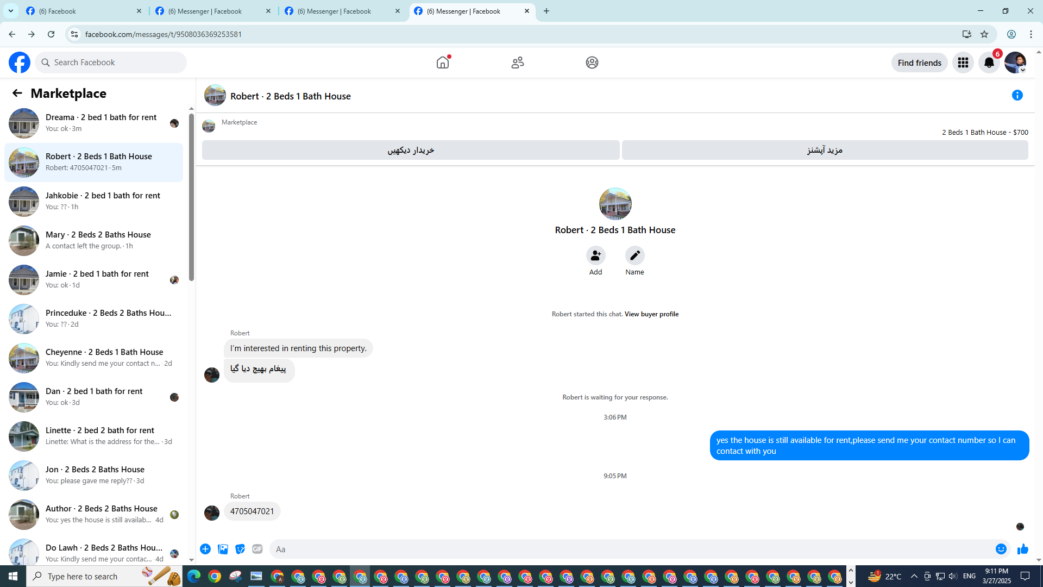This screenshot has height=587, width=1043.
Task: Choose a sticker icon
Action: (x=240, y=549)
